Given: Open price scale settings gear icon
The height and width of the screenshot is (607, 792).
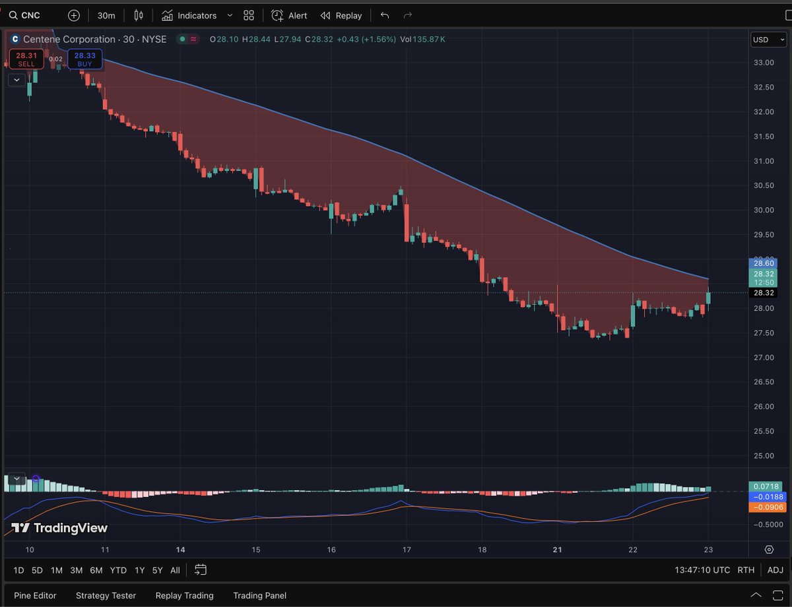Looking at the screenshot, I should click(769, 550).
